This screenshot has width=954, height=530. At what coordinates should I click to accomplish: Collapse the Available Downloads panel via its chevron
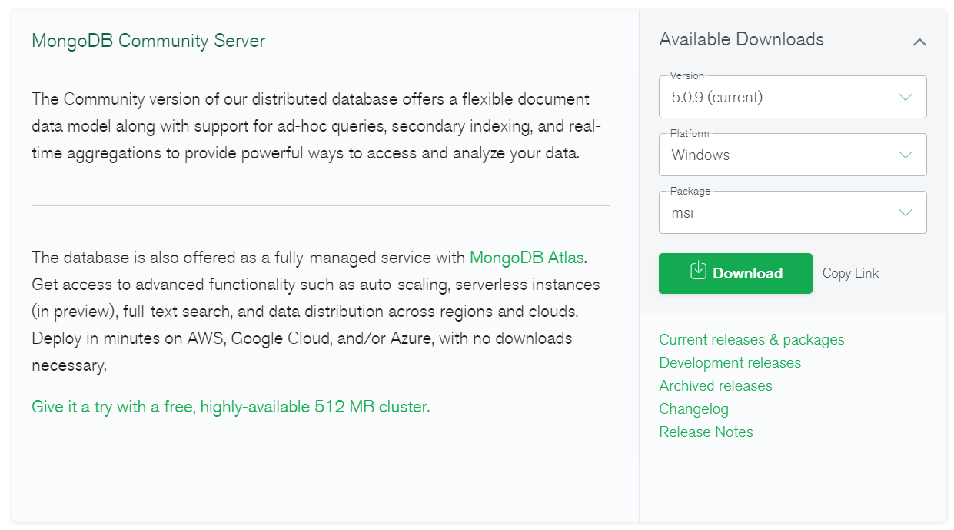point(919,42)
